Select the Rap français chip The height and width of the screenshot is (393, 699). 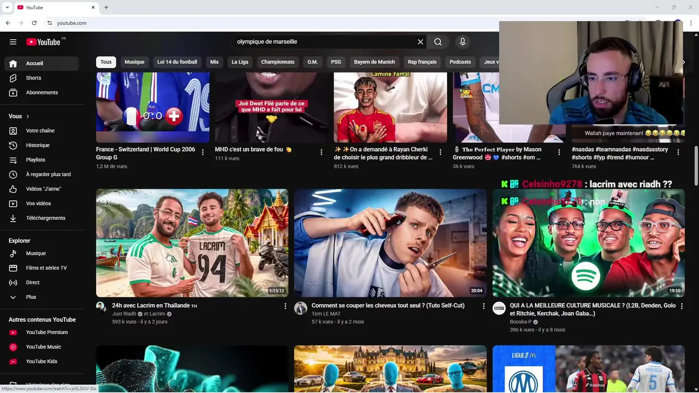tap(422, 62)
